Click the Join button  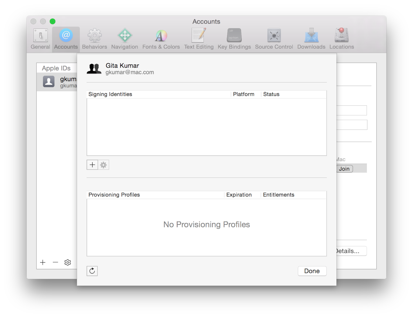[345, 169]
